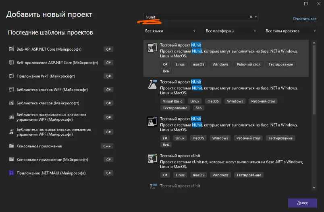Click the Библиотека классов WPF template icon
This screenshot has width=324, height=212.
(x=11, y=90)
